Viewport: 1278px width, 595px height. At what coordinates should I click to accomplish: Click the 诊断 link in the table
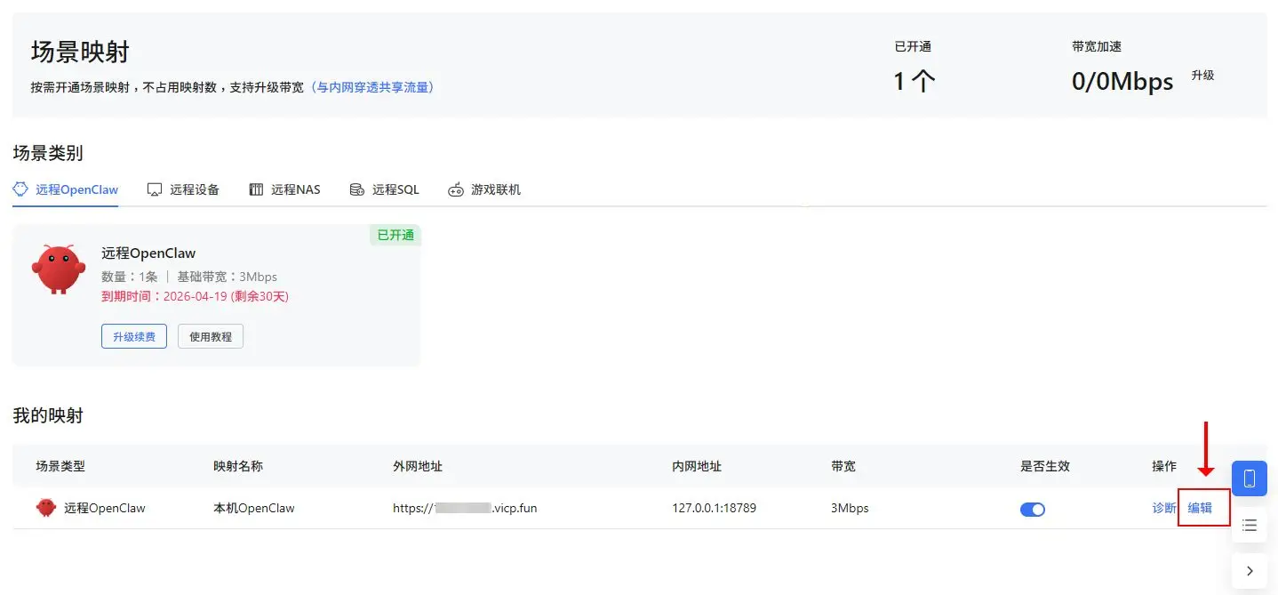[1164, 508]
